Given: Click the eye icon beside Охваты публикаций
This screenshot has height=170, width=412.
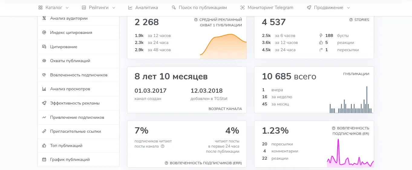Looking at the screenshot, I should [44, 61].
